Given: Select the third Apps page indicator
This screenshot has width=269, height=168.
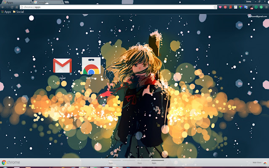Looking at the screenshot, I should [x=143, y=162].
